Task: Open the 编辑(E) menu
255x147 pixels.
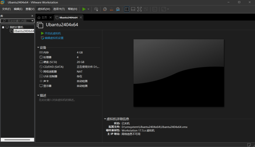Action: click(x=18, y=9)
